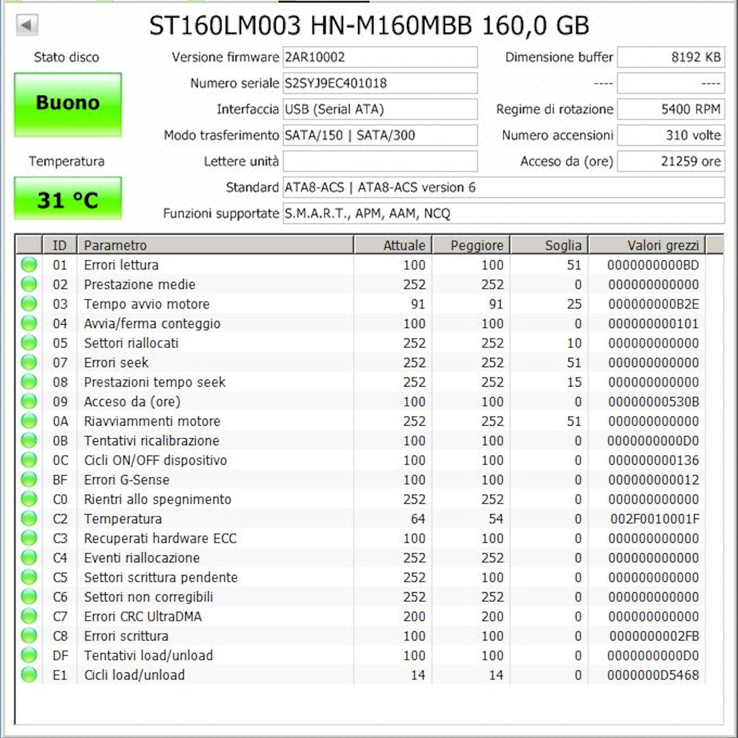Image resolution: width=738 pixels, height=738 pixels.
Task: Select the Errori CRC UltraDMA parameter name
Action: (x=143, y=616)
